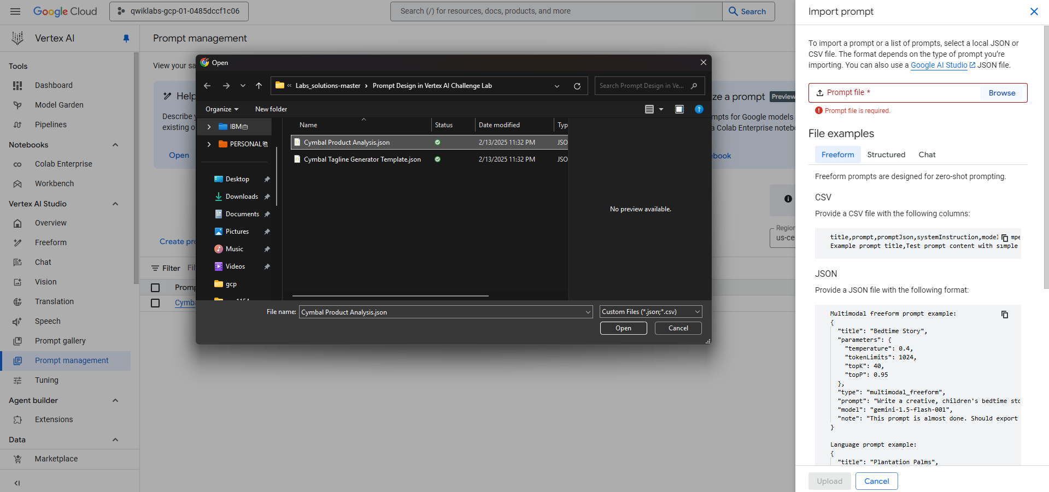This screenshot has height=492, width=1049.
Task: Open the File name combo box dropdown
Action: (x=588, y=312)
